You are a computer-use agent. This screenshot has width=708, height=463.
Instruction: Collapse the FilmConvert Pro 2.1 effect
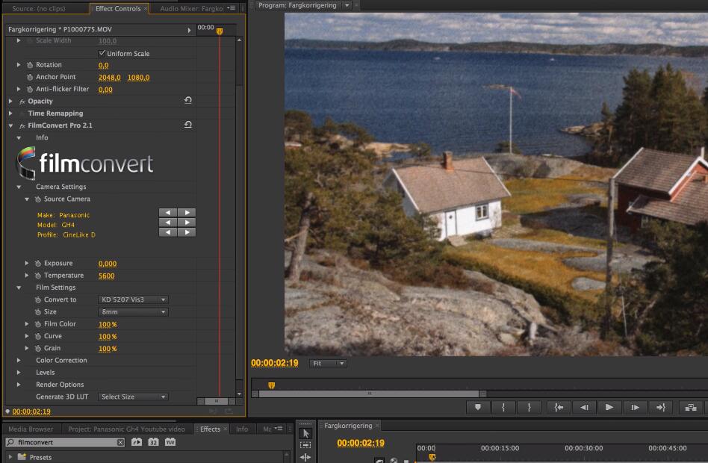10,125
